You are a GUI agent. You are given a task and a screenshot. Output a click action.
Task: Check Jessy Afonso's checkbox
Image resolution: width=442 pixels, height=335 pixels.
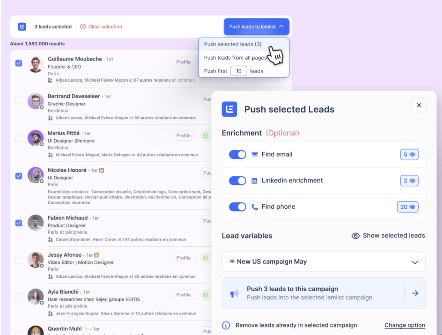pyautogui.click(x=19, y=260)
